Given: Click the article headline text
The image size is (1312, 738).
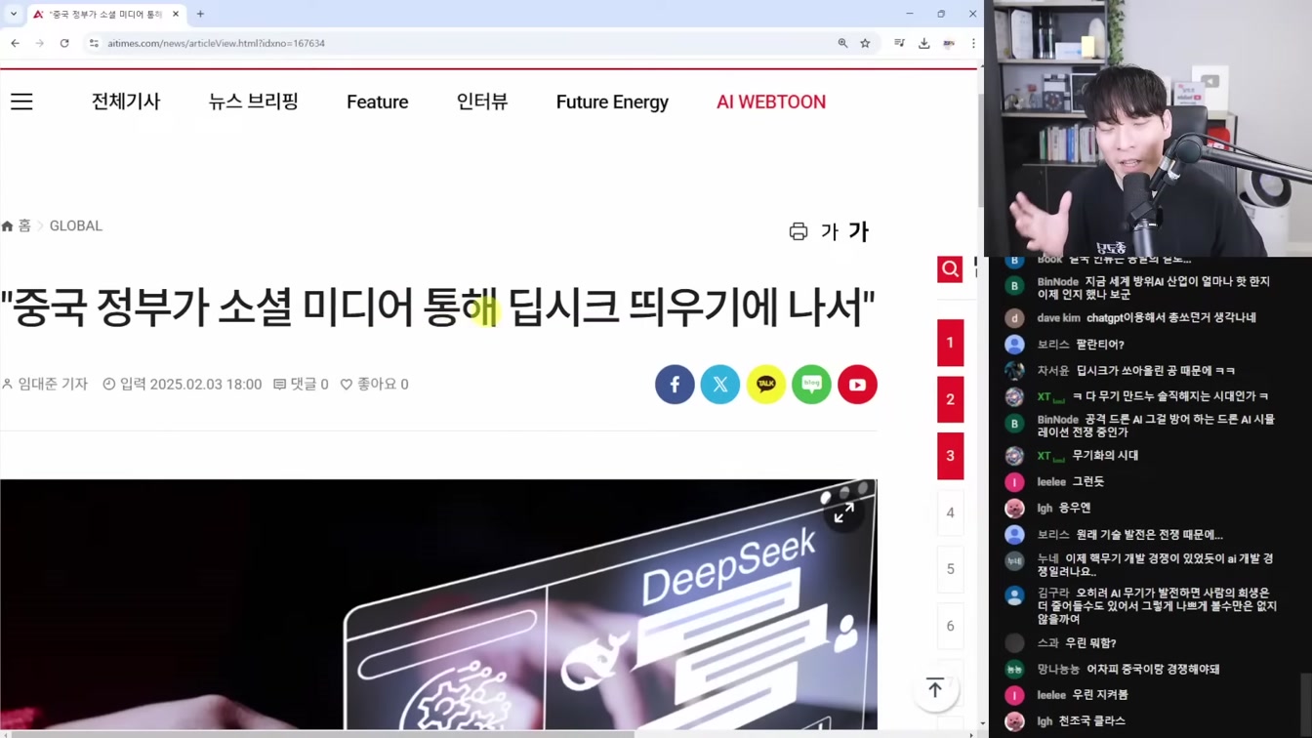Looking at the screenshot, I should (x=438, y=307).
